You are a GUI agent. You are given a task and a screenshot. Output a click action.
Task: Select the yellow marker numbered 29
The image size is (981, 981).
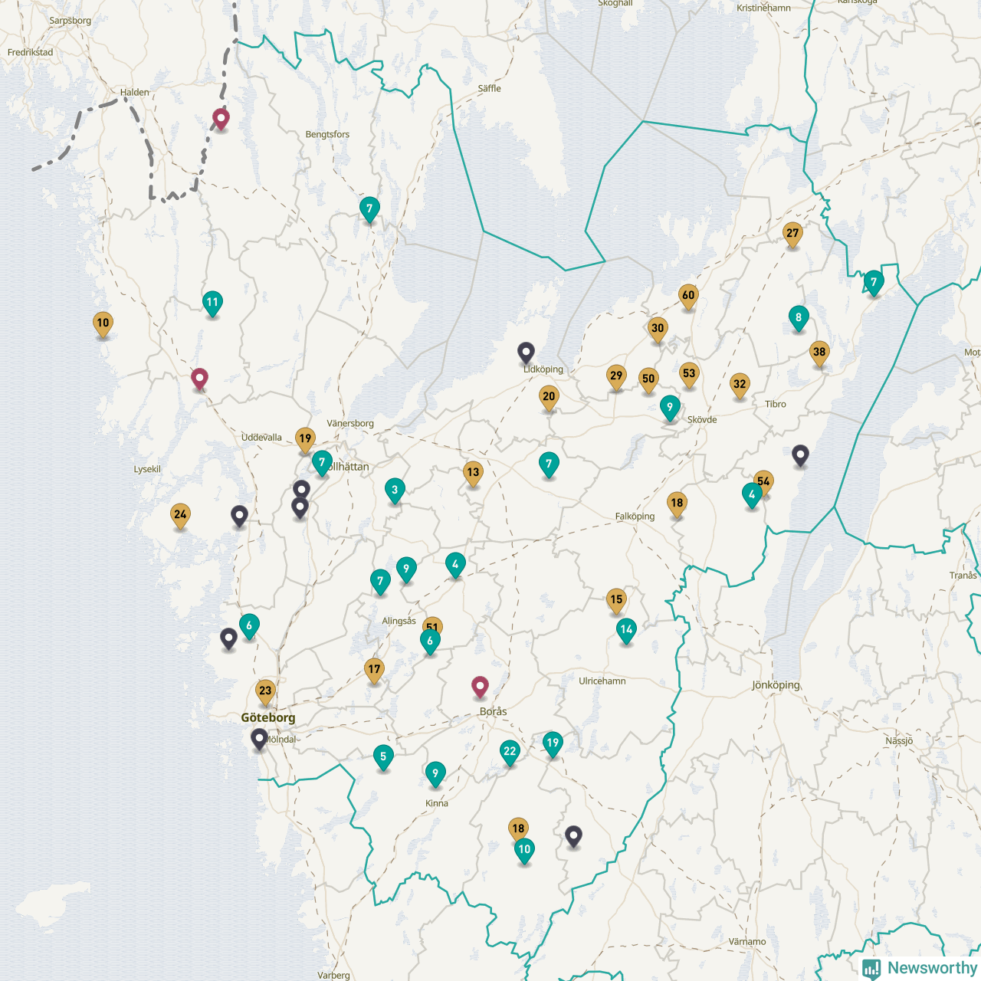616,376
